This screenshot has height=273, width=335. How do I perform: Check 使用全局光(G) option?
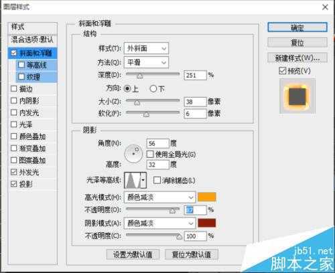point(150,154)
